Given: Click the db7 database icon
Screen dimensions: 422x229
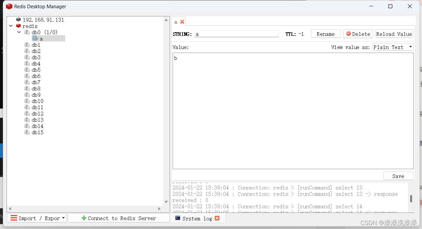Looking at the screenshot, I should tap(27, 82).
